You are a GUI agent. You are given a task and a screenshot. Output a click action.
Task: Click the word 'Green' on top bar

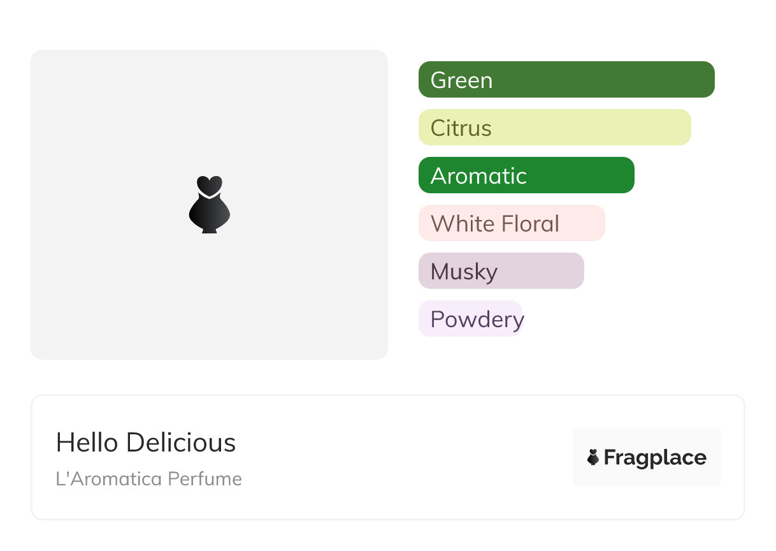coord(461,80)
